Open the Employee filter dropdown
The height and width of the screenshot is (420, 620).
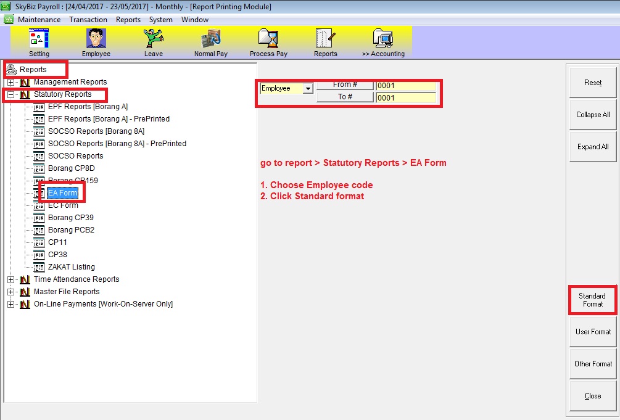click(x=307, y=89)
